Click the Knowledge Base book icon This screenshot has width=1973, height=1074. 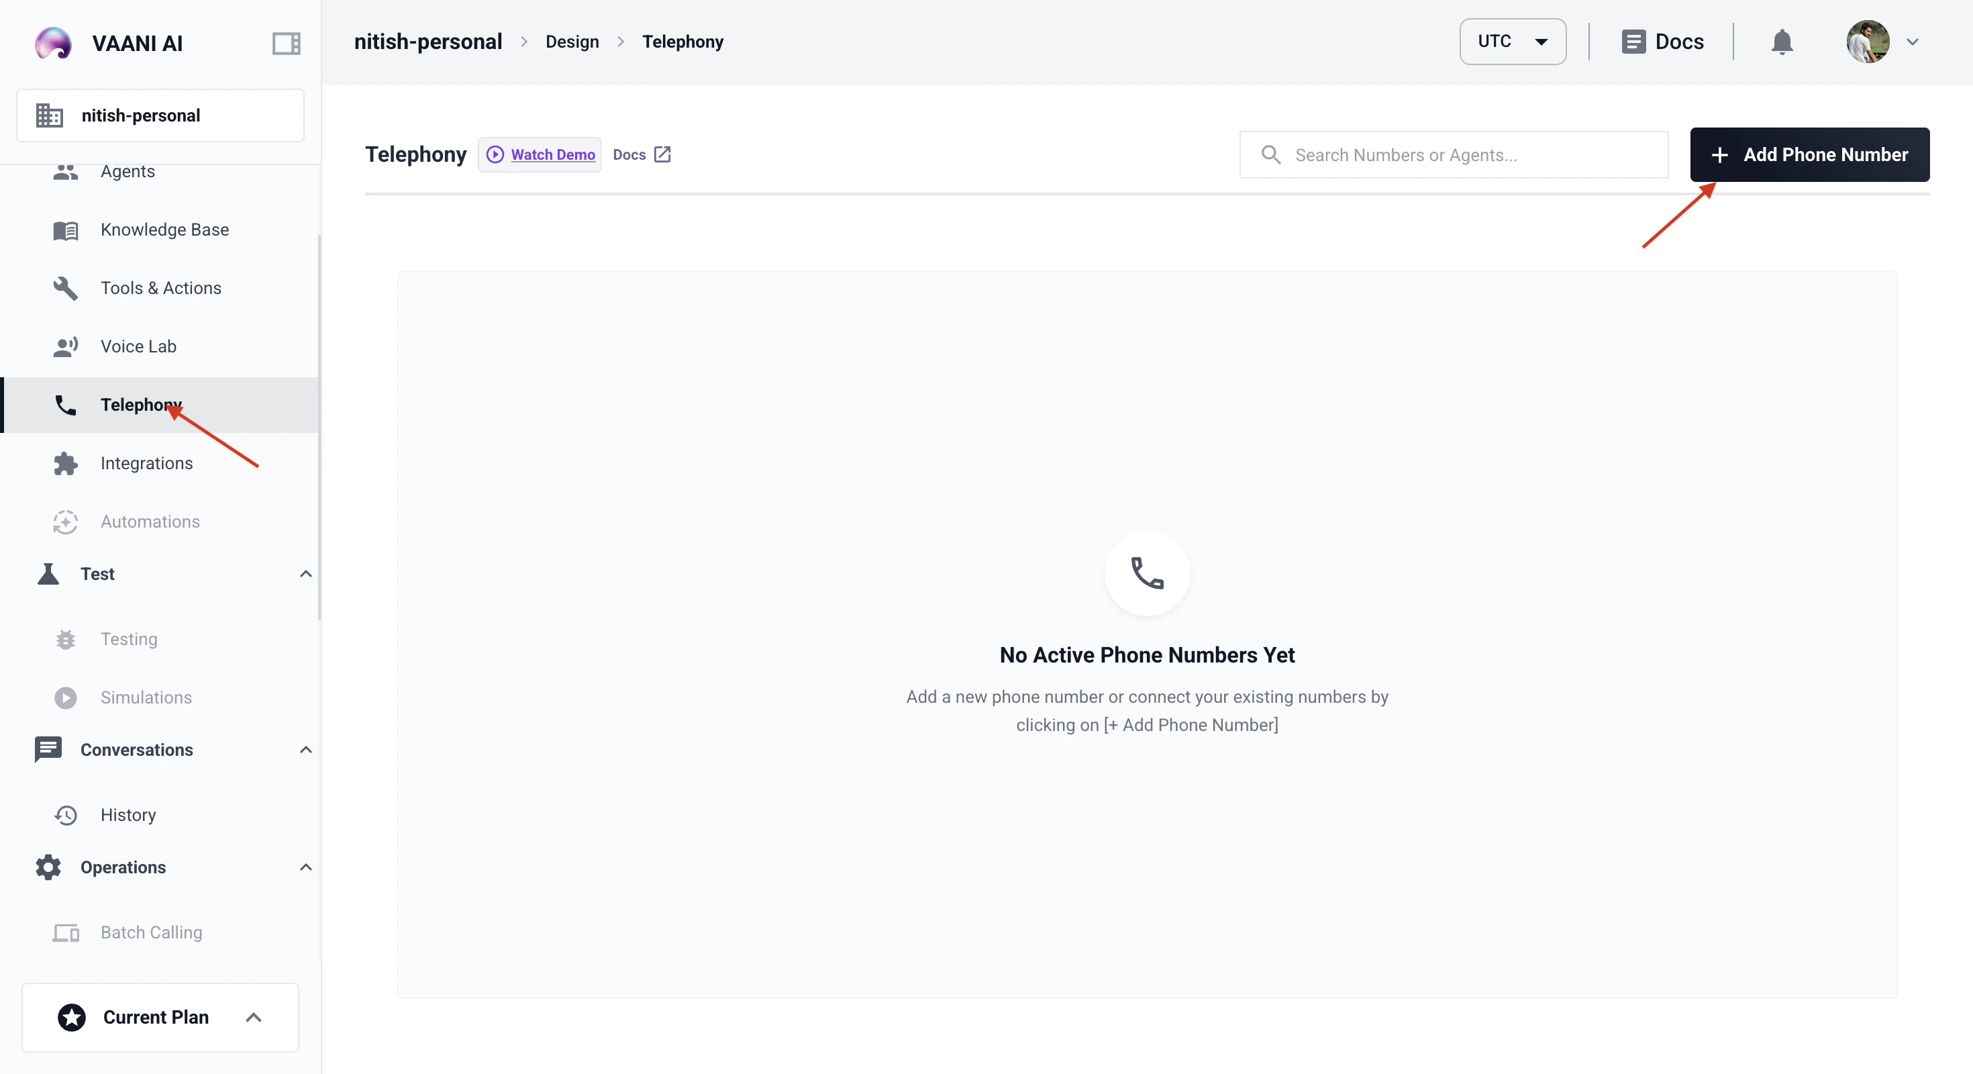[66, 230]
